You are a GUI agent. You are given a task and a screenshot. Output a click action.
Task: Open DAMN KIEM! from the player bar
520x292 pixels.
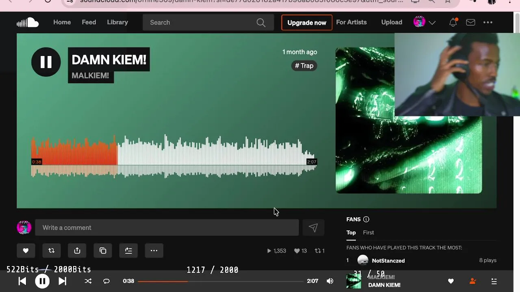(x=384, y=285)
